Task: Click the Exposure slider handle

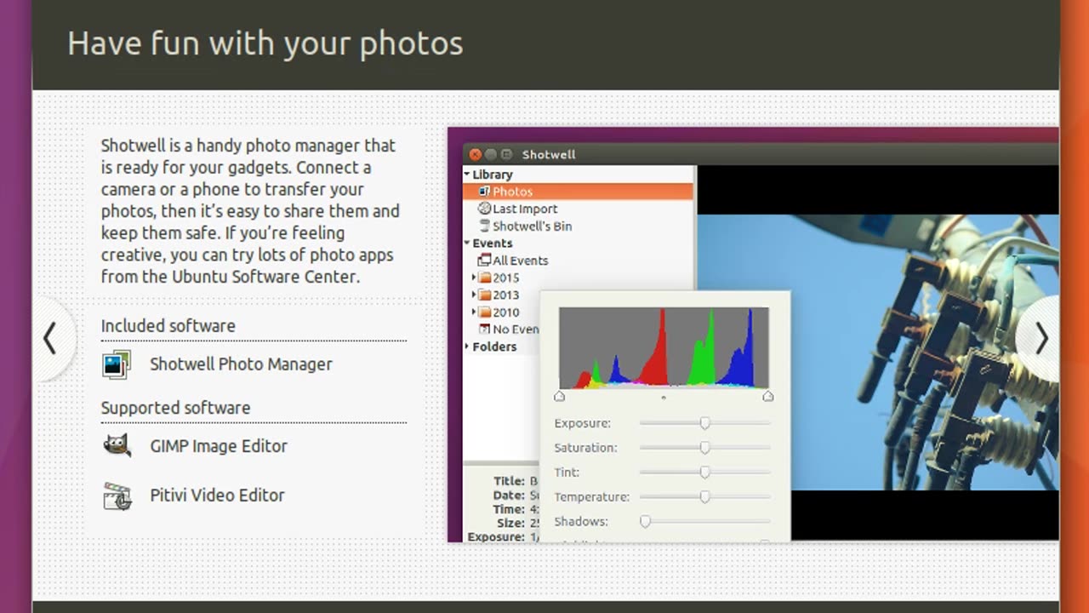Action: (x=704, y=423)
